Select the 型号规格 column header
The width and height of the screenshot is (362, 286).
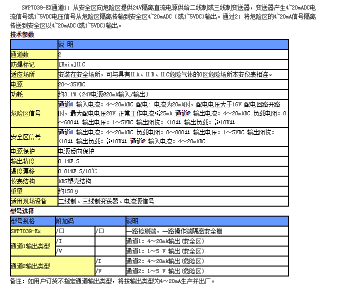[23, 221]
